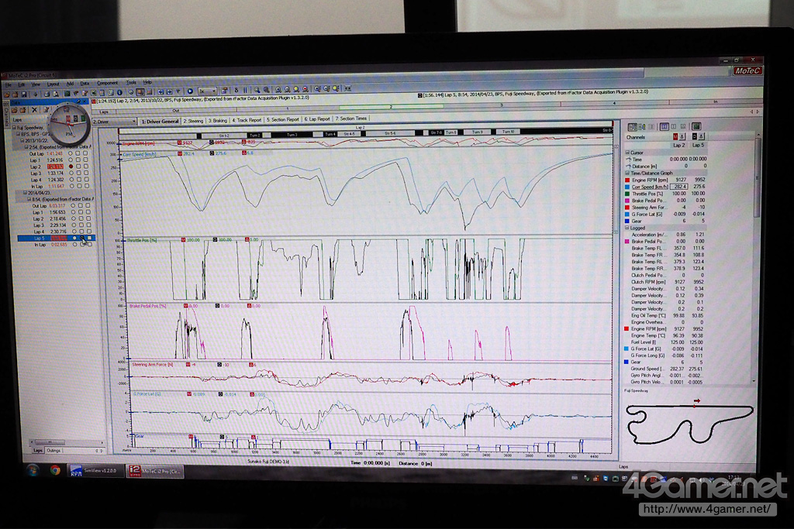Viewport: 794px width, 529px height.
Task: Click the Fuji Speedway track map thumbnail
Action: coord(689,423)
